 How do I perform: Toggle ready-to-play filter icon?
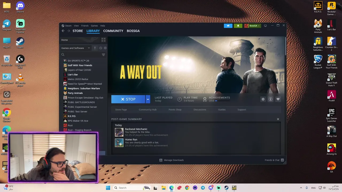(105, 48)
